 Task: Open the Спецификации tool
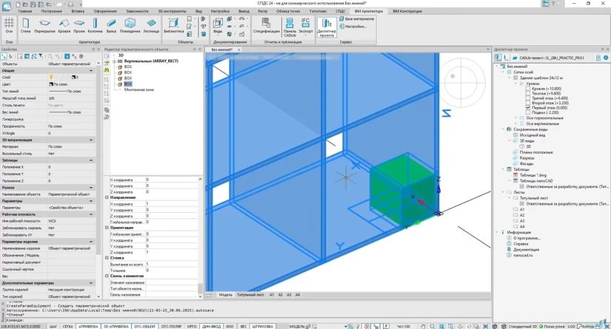coord(267,27)
